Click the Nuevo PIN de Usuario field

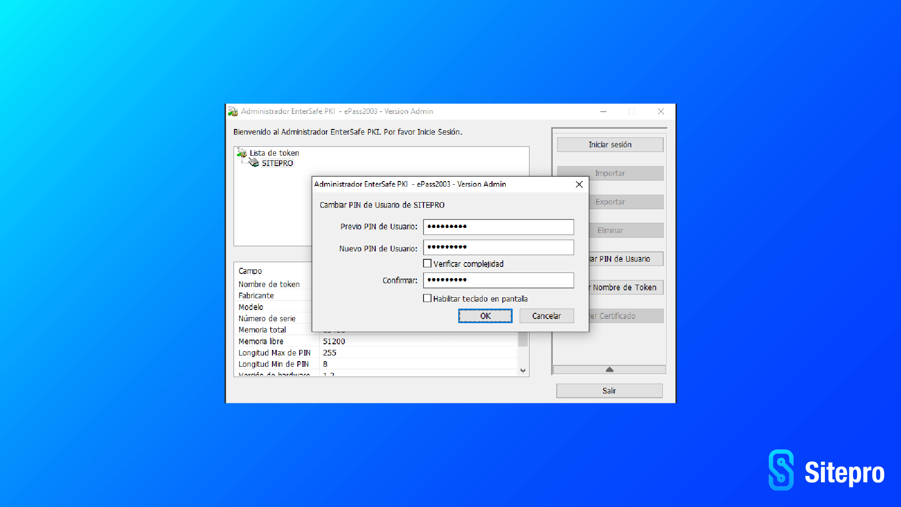(499, 248)
